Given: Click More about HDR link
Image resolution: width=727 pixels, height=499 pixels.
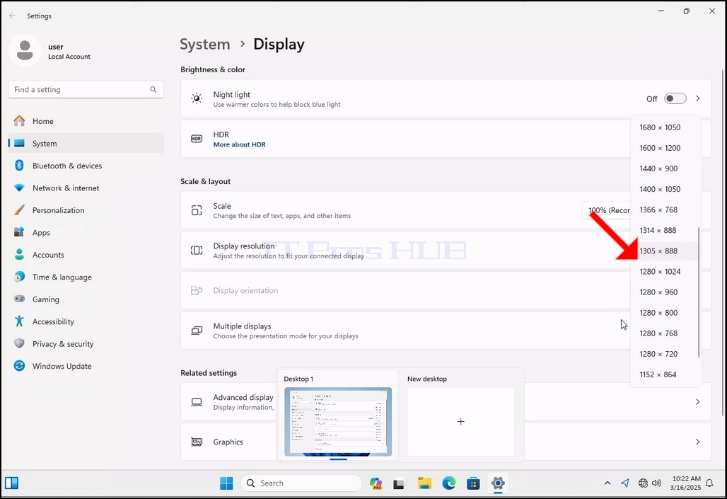Looking at the screenshot, I should (x=239, y=144).
